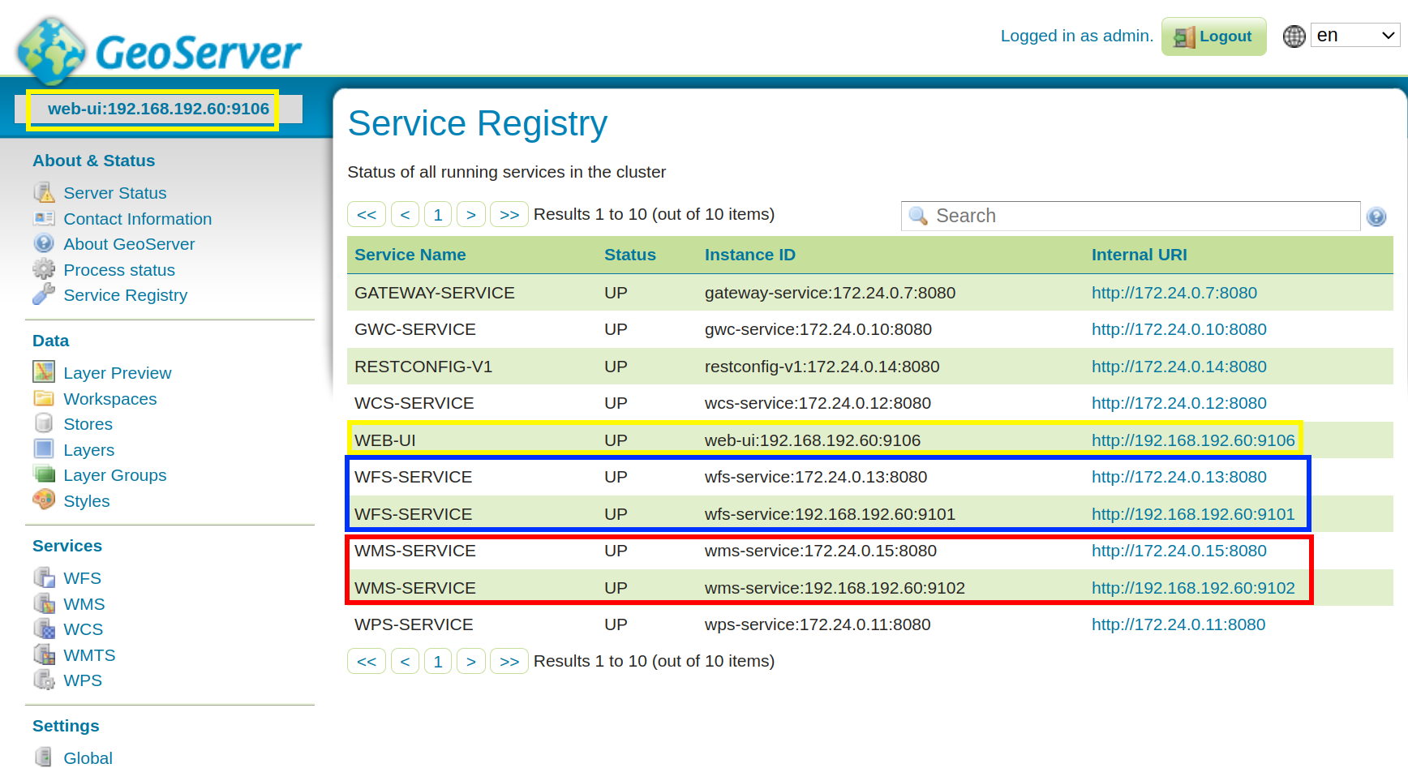1408x768 pixels.
Task: Click the GeoServer globe logo
Action: pos(51,51)
